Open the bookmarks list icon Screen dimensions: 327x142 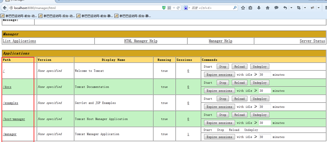(x=250, y=8)
